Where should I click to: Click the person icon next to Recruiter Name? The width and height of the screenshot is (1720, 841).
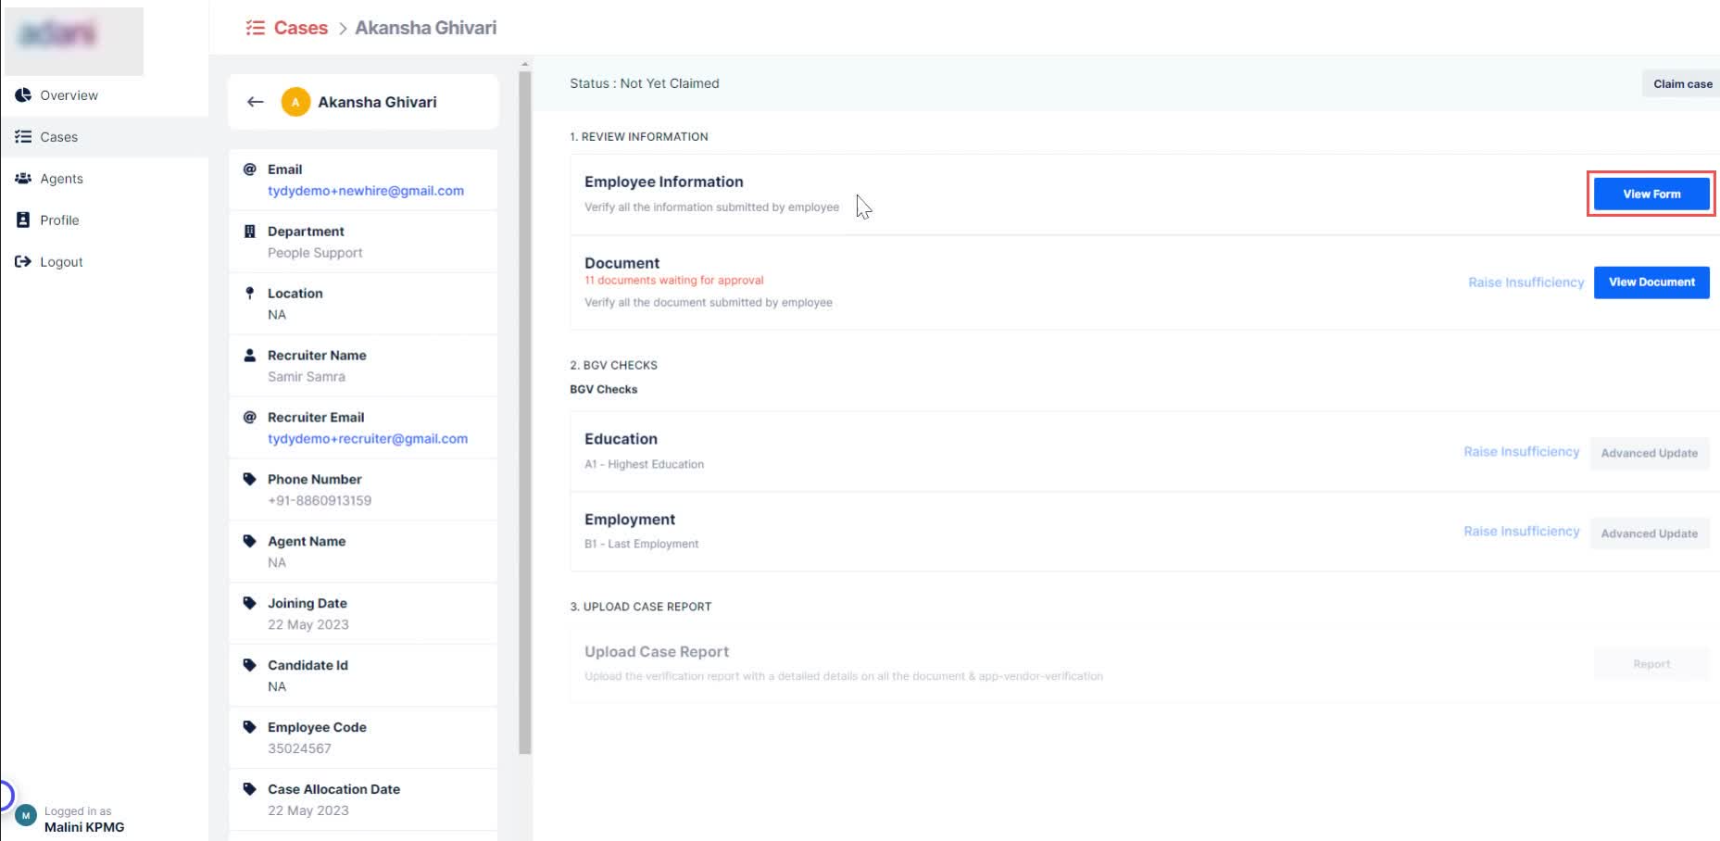point(249,355)
